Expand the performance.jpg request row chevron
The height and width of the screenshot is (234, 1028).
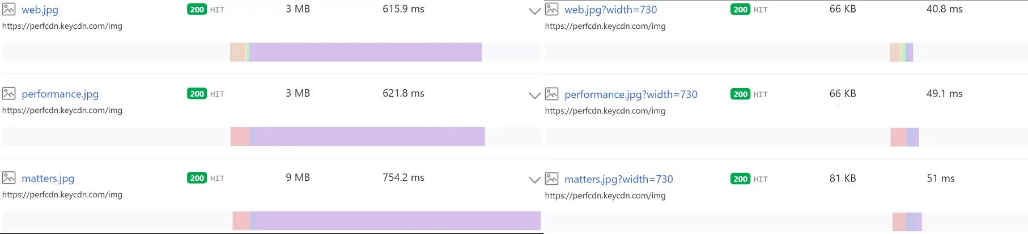pos(534,95)
